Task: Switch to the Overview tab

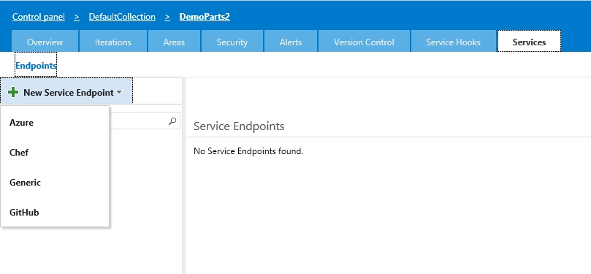Action: (x=45, y=42)
